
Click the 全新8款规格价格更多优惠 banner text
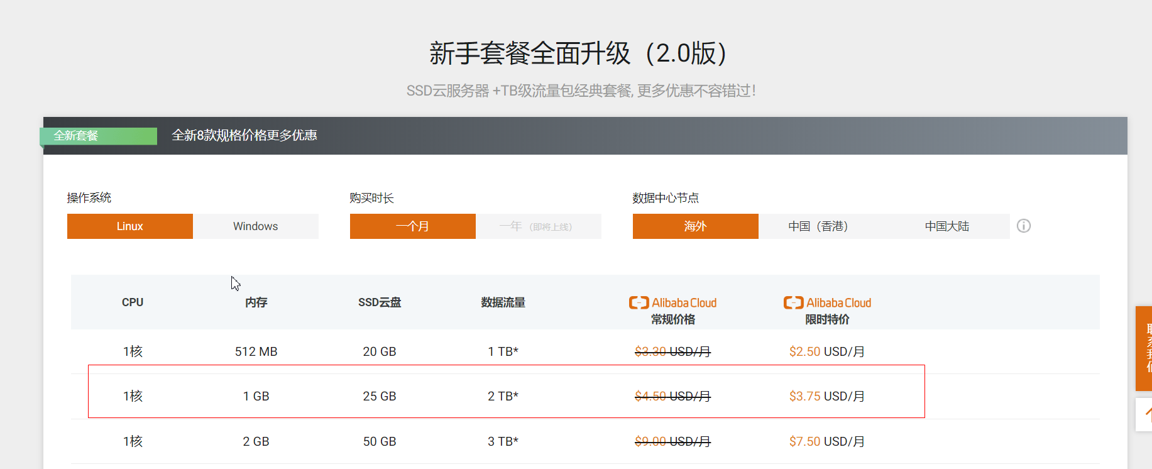(244, 135)
